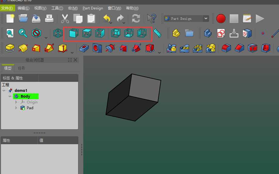The image size is (279, 174).
Task: Click the Additive pipe icon
Action: point(49,48)
